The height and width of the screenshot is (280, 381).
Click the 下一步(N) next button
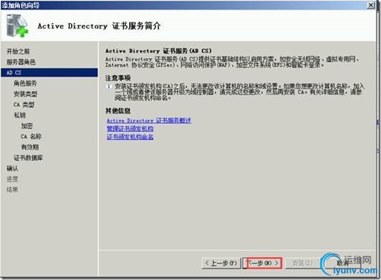coord(262,263)
